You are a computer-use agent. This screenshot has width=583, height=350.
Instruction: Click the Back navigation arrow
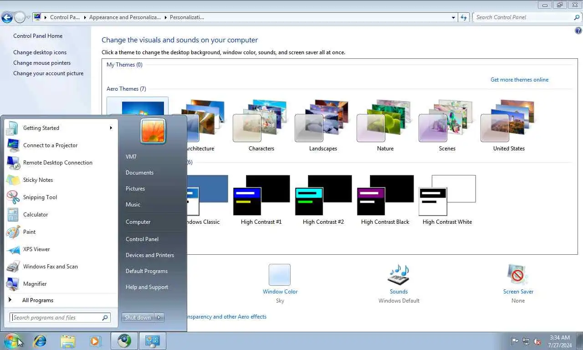[7, 17]
